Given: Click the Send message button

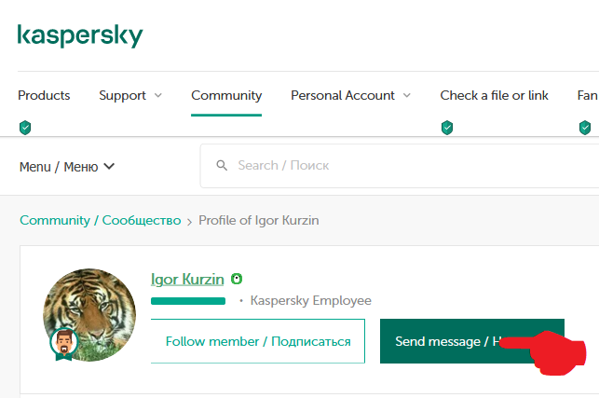Looking at the screenshot, I should click(x=472, y=341).
